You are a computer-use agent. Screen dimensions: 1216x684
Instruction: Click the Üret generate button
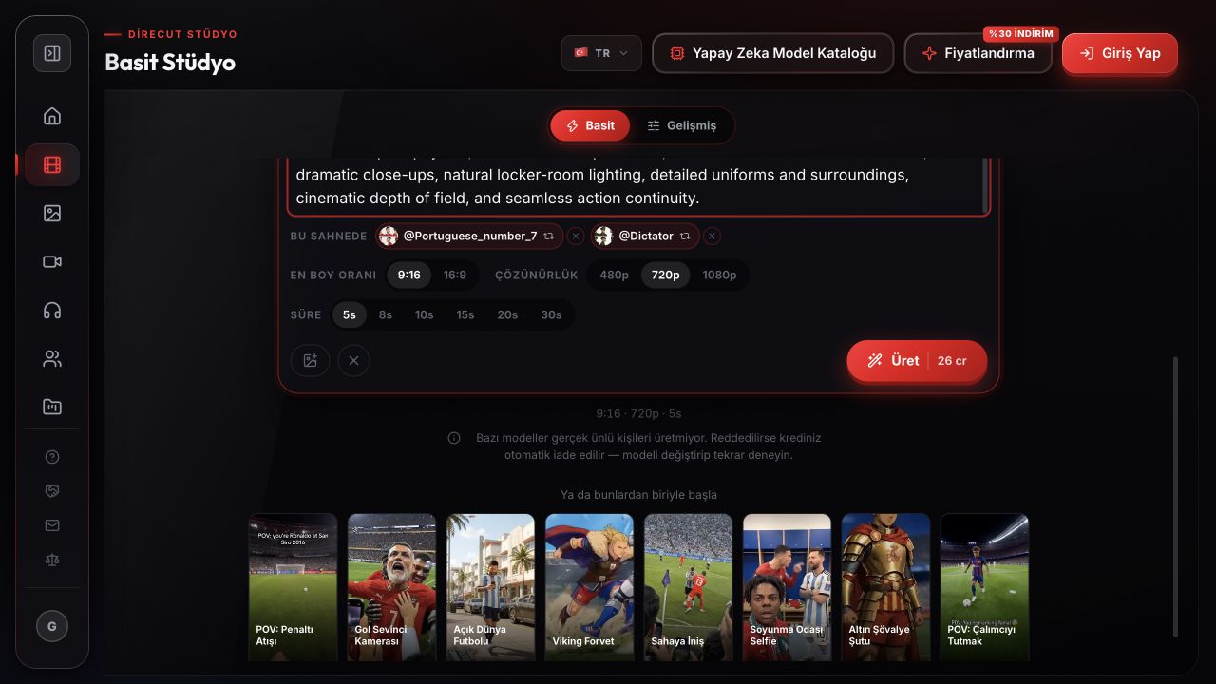click(x=917, y=361)
